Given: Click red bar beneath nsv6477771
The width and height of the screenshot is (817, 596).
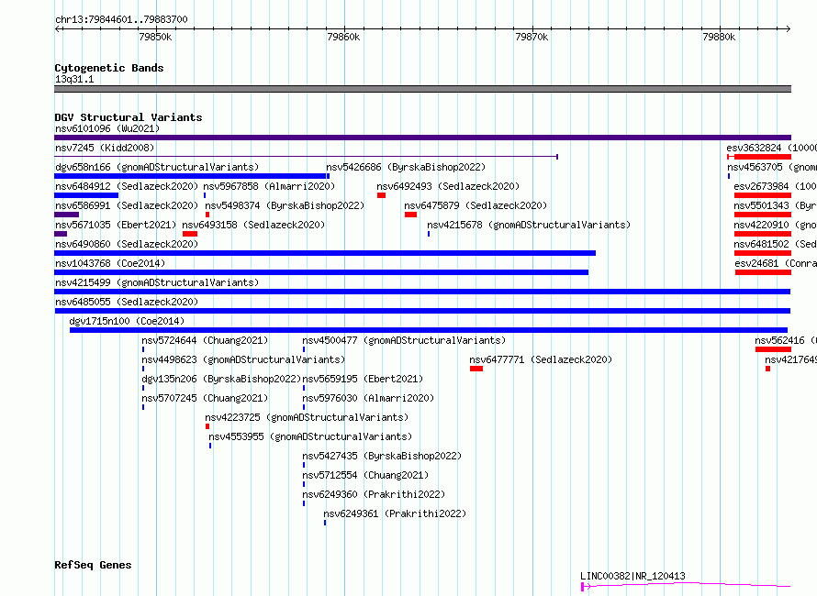Looking at the screenshot, I should [x=476, y=369].
